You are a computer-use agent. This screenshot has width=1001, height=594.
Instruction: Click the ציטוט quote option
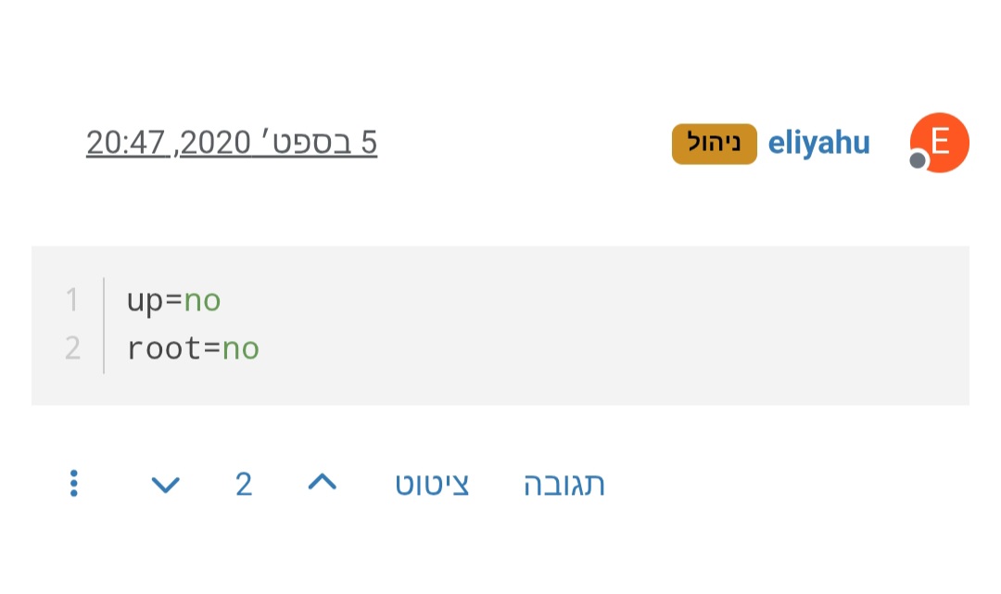pyautogui.click(x=431, y=483)
